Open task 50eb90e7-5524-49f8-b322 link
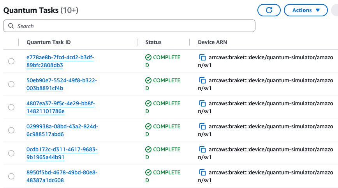This screenshot has width=338, height=188. coord(62,84)
